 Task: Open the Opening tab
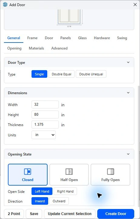(14, 48)
